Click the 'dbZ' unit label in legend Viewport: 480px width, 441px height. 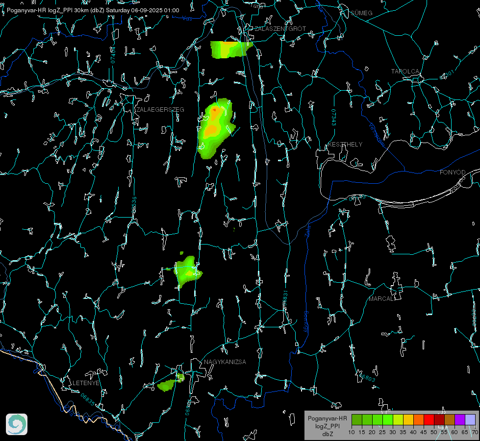[x=327, y=434]
